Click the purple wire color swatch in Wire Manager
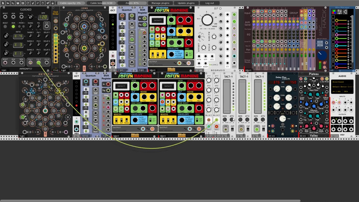The height and width of the screenshot is (202, 359). pyautogui.click(x=337, y=42)
